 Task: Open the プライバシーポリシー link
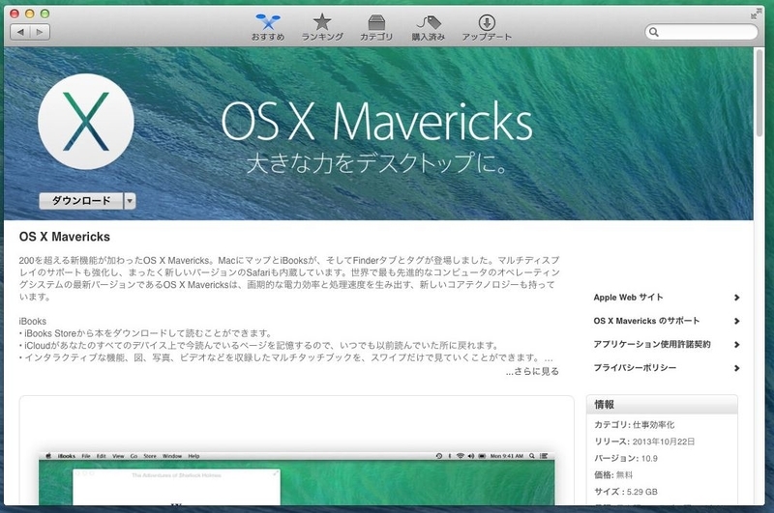point(635,368)
